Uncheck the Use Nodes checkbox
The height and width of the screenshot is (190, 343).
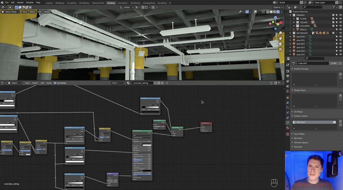click(55, 83)
